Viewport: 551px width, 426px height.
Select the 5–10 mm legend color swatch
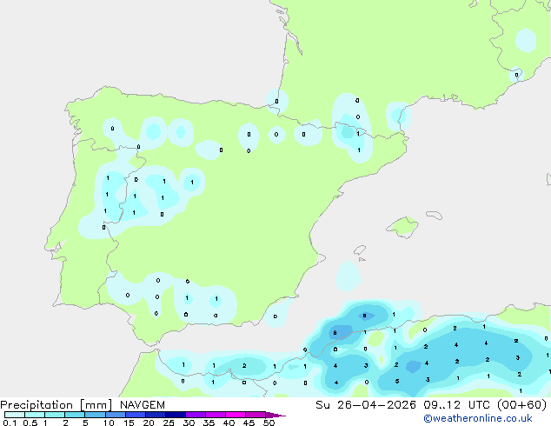[95, 415]
